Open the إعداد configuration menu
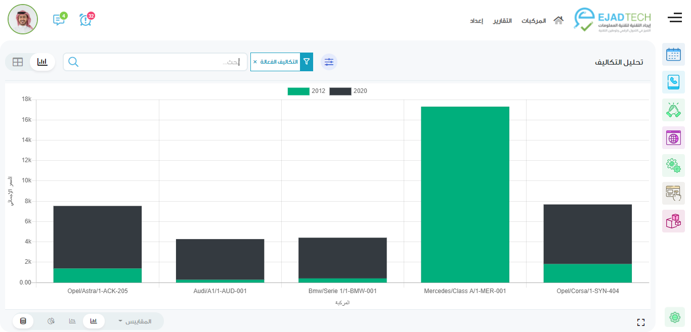This screenshot has height=332, width=691. click(x=477, y=21)
